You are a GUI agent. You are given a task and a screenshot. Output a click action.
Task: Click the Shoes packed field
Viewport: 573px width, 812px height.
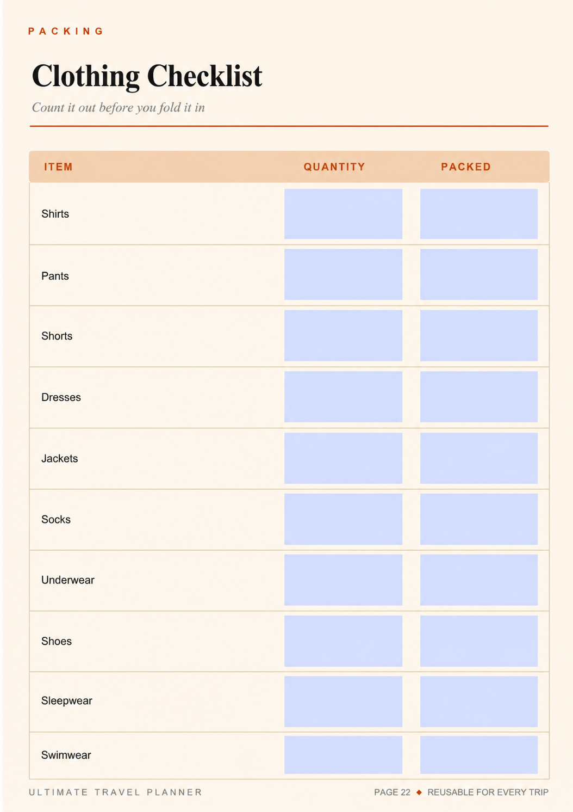tap(479, 641)
